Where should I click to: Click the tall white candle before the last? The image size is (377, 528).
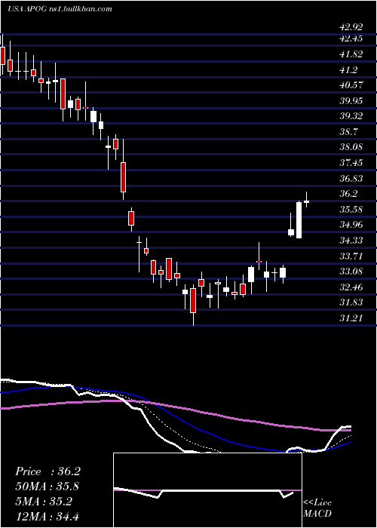click(299, 220)
